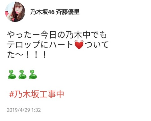Image resolution: width=151 pixels, height=121 pixels.
Task: Click the last message line た〜！！！
Action: (27, 55)
